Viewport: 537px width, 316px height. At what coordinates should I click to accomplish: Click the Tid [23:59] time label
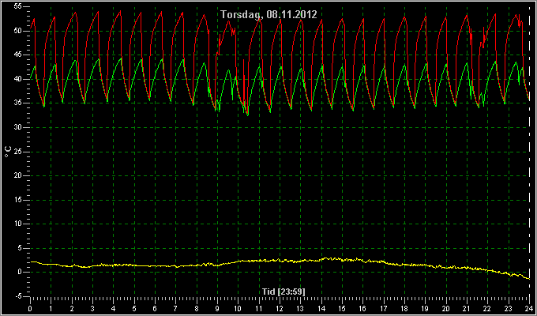pyautogui.click(x=284, y=292)
